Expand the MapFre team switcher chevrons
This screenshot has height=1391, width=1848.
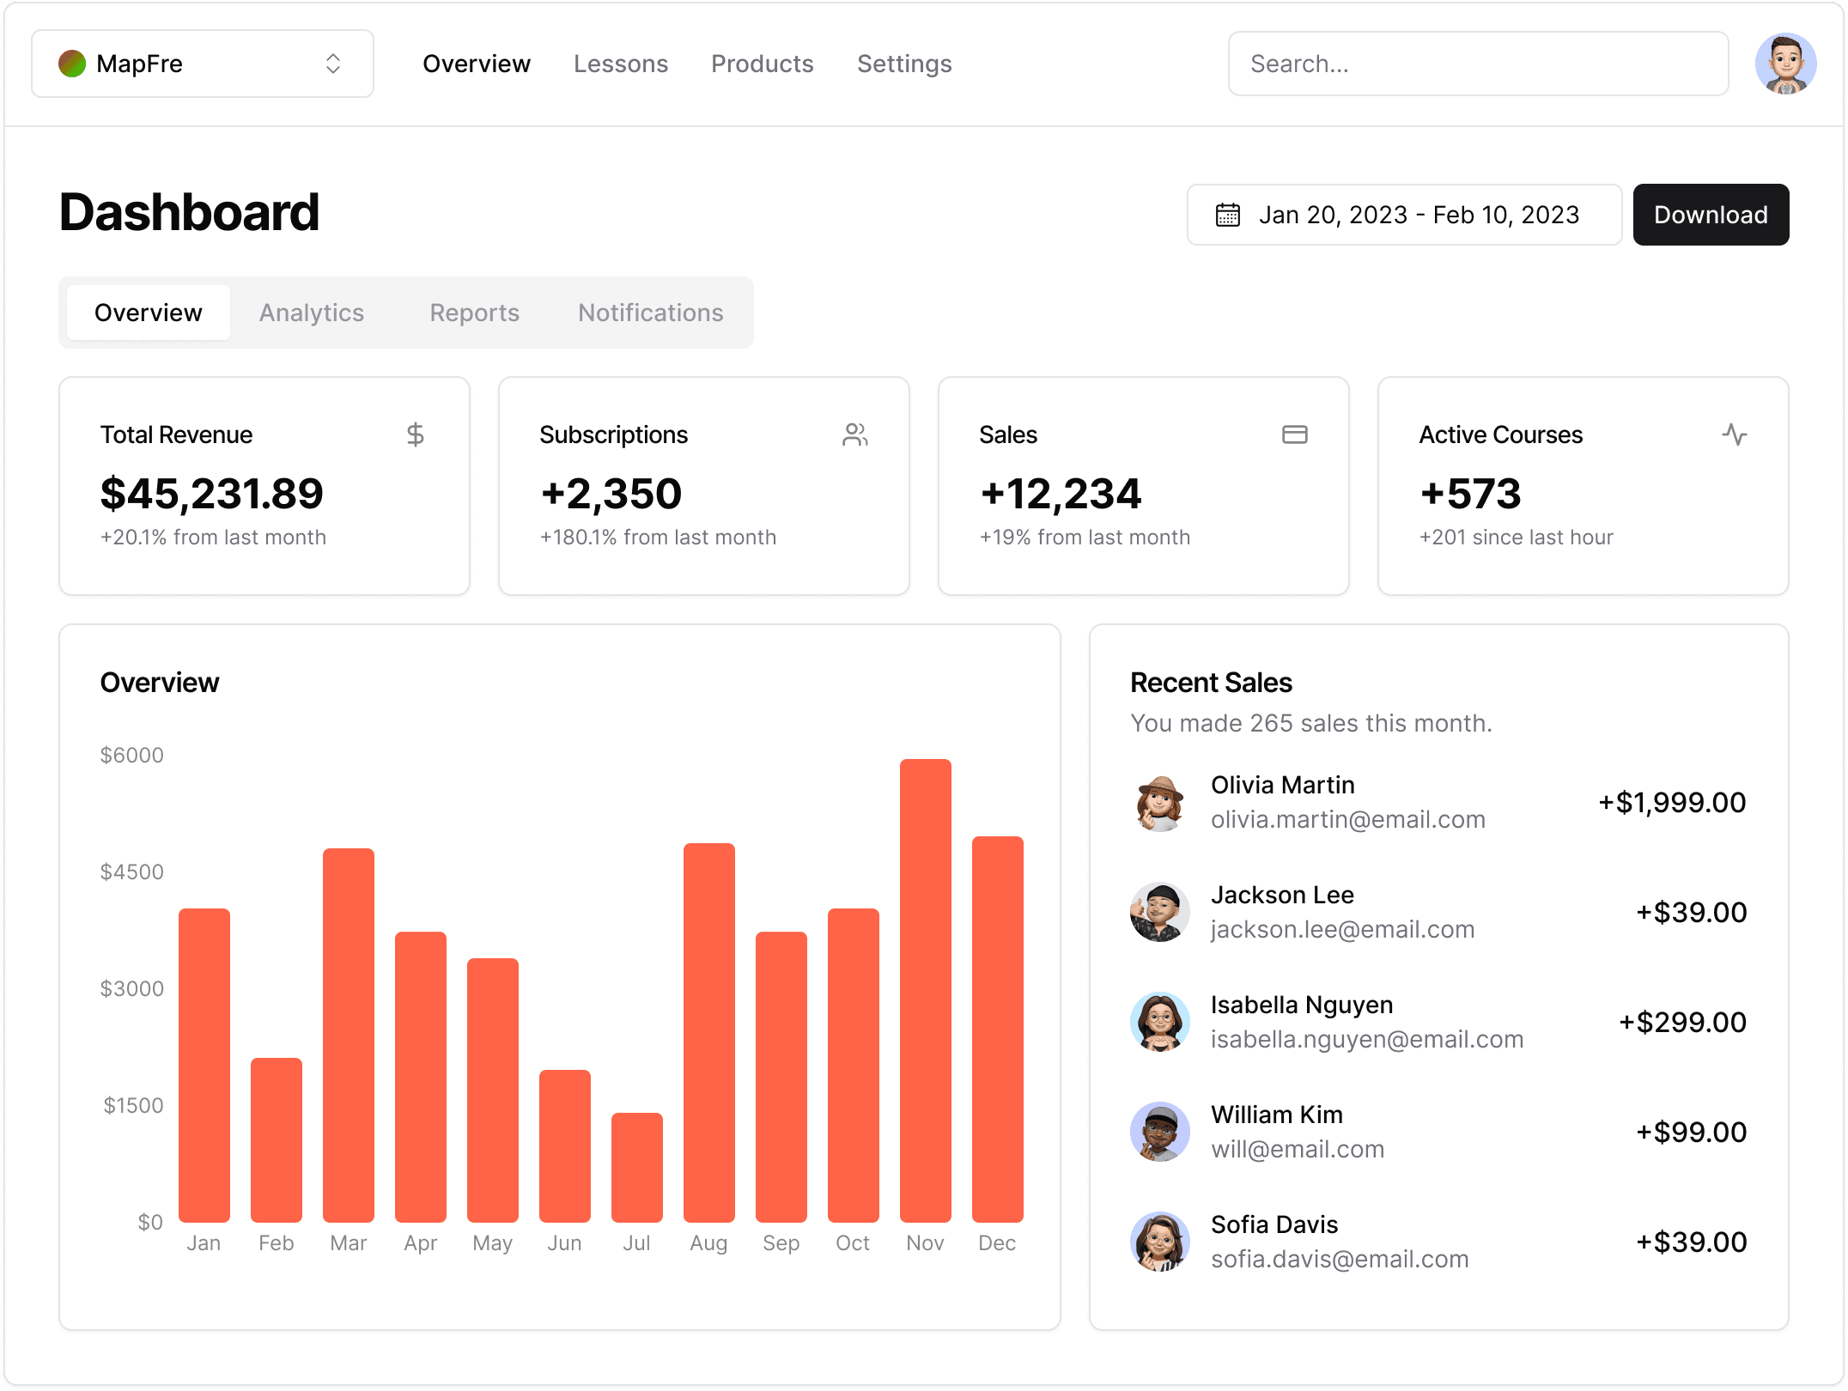tap(333, 64)
